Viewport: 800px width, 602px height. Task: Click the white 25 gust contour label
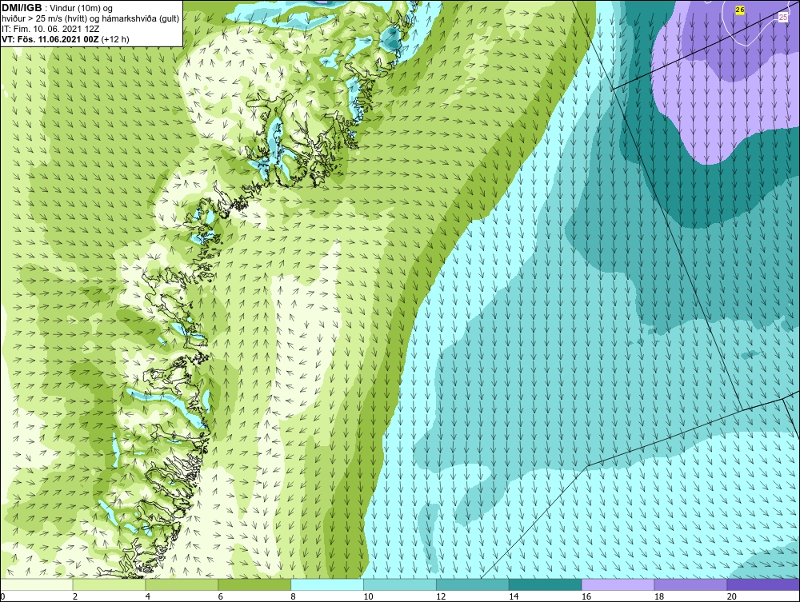783,18
